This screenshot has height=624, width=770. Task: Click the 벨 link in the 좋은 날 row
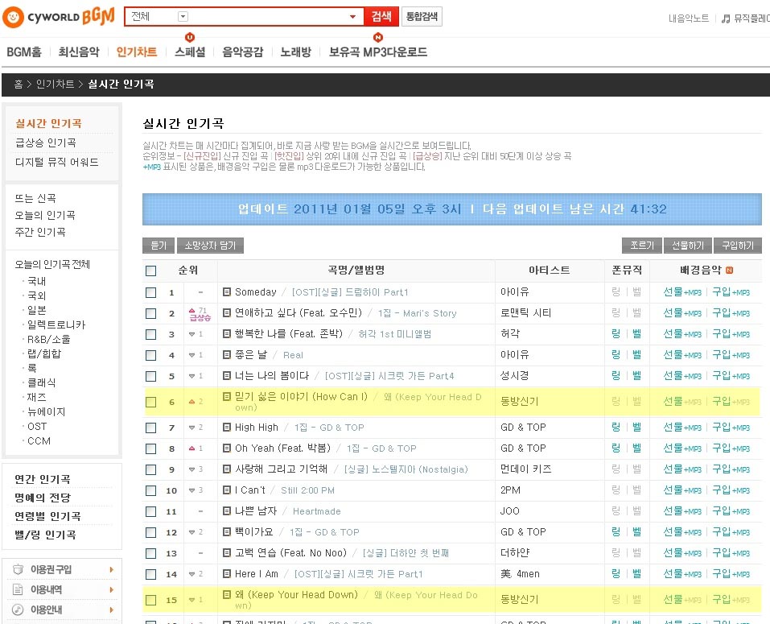pyautogui.click(x=637, y=355)
